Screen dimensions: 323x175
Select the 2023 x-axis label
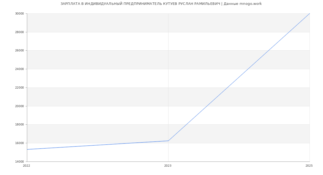[x=168, y=166]
